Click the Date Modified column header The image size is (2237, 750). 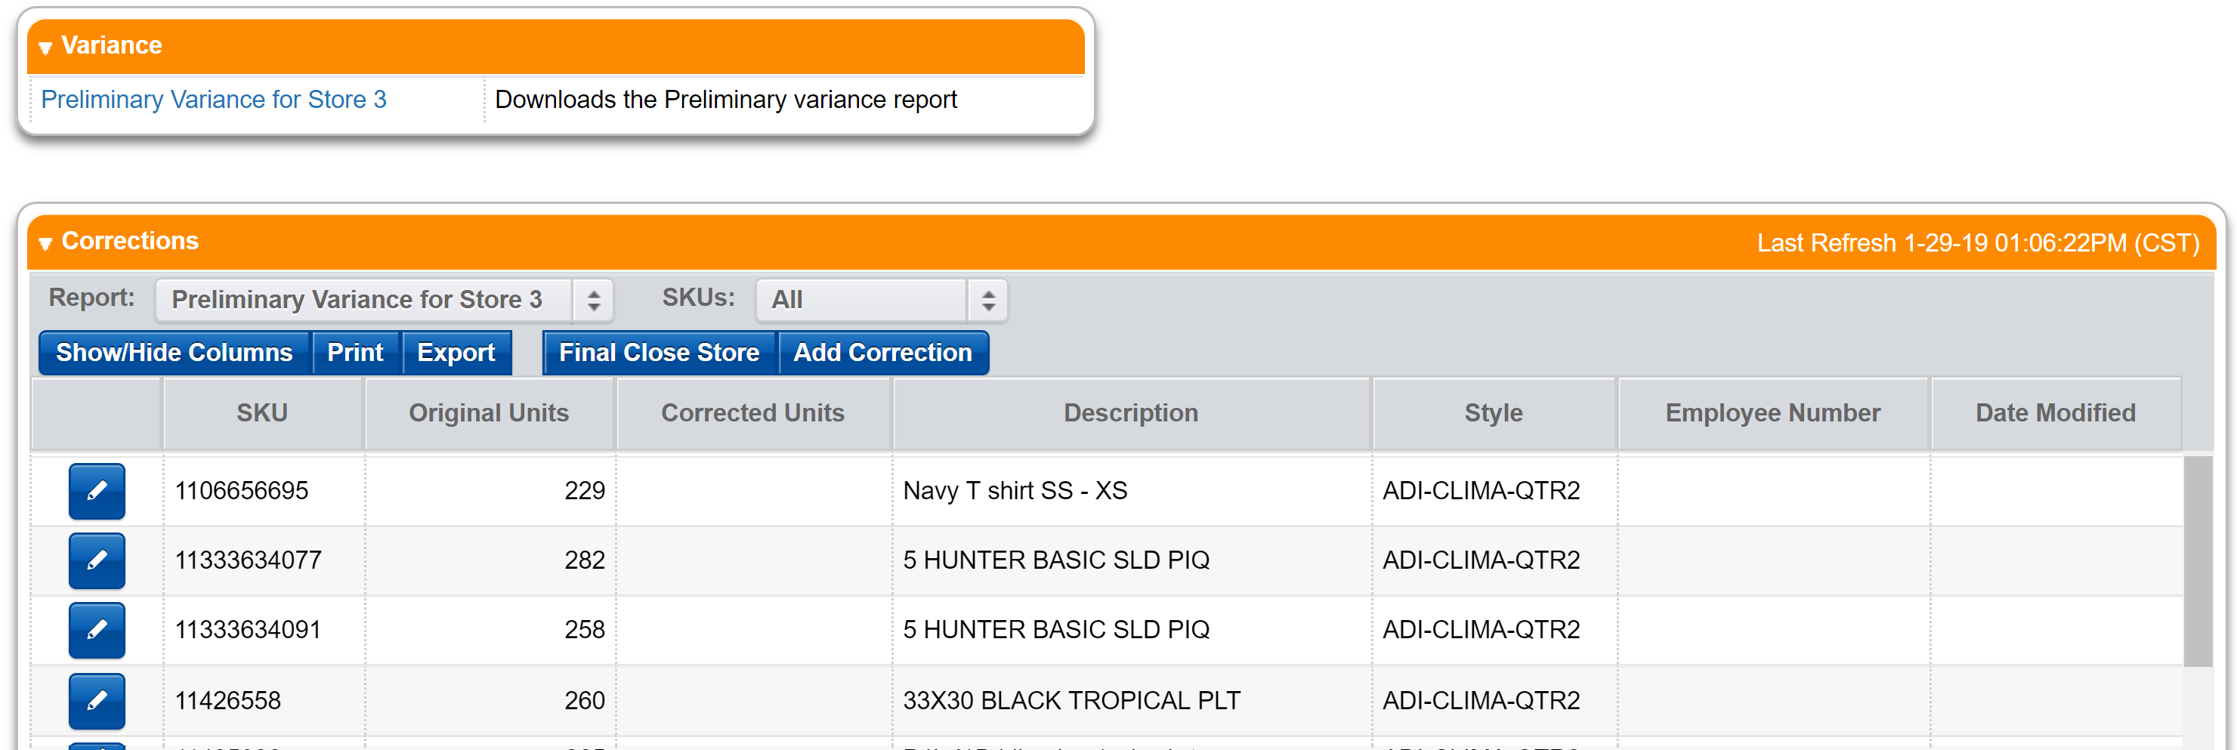point(2056,413)
